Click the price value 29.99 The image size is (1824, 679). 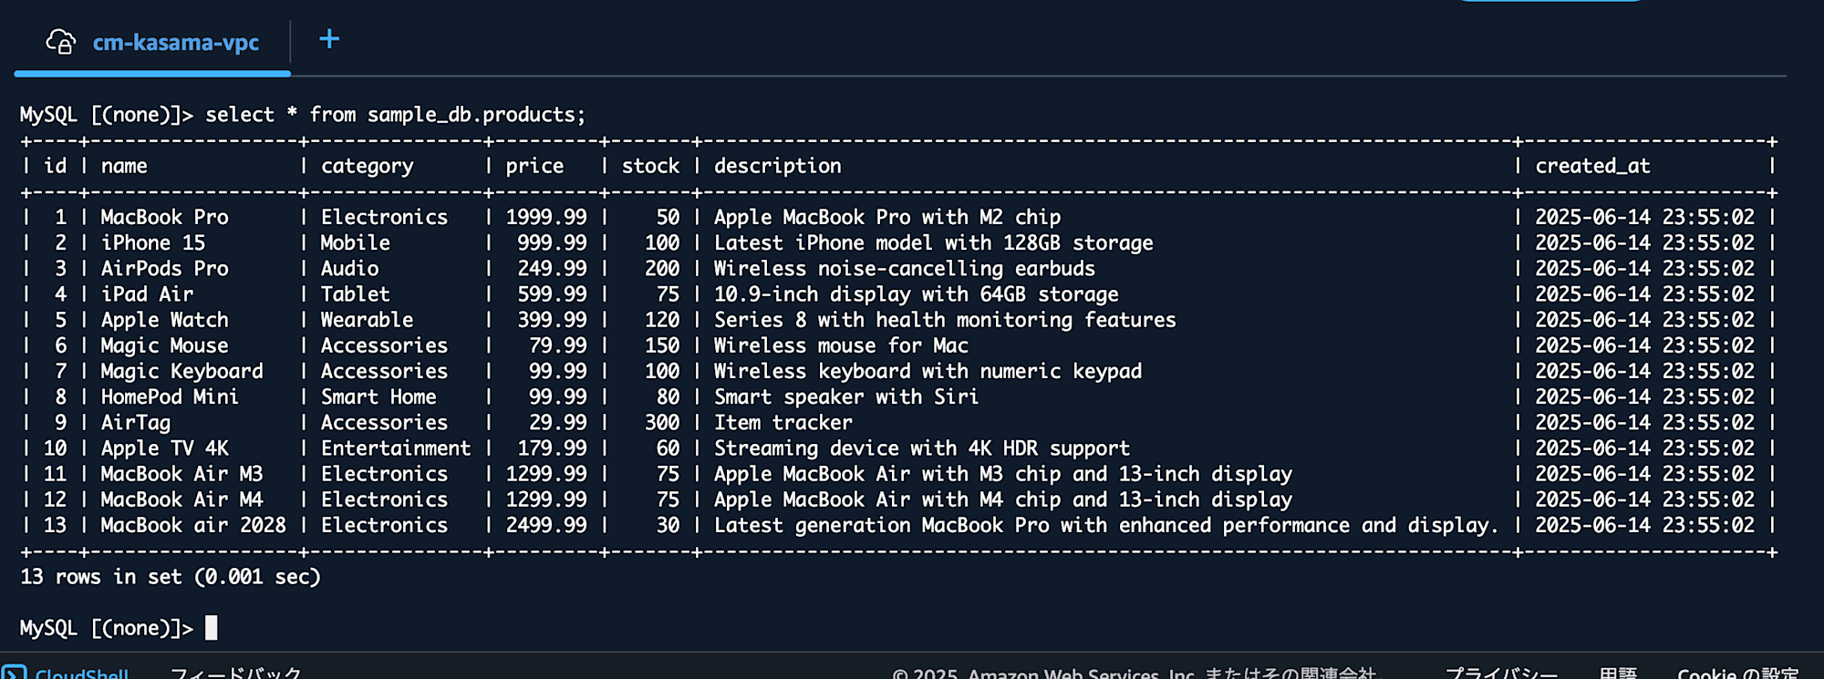(x=558, y=423)
